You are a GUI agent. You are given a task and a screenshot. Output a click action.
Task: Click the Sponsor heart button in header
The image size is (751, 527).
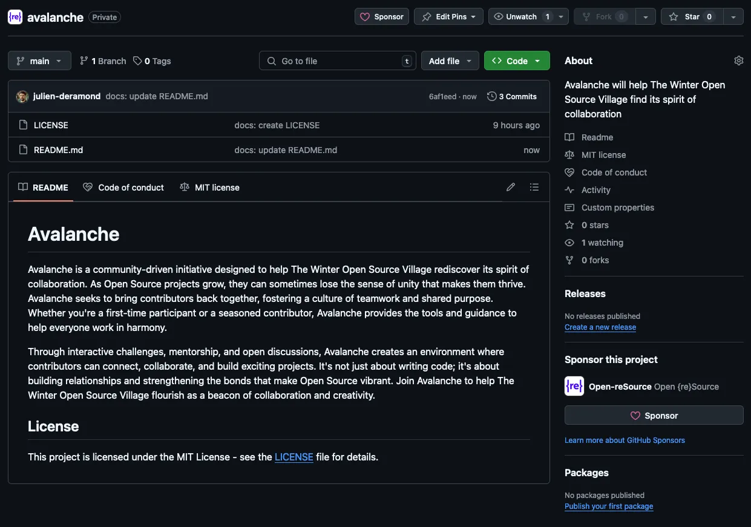[382, 17]
